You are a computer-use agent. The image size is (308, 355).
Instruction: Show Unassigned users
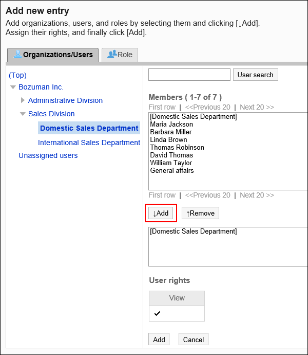coord(48,155)
